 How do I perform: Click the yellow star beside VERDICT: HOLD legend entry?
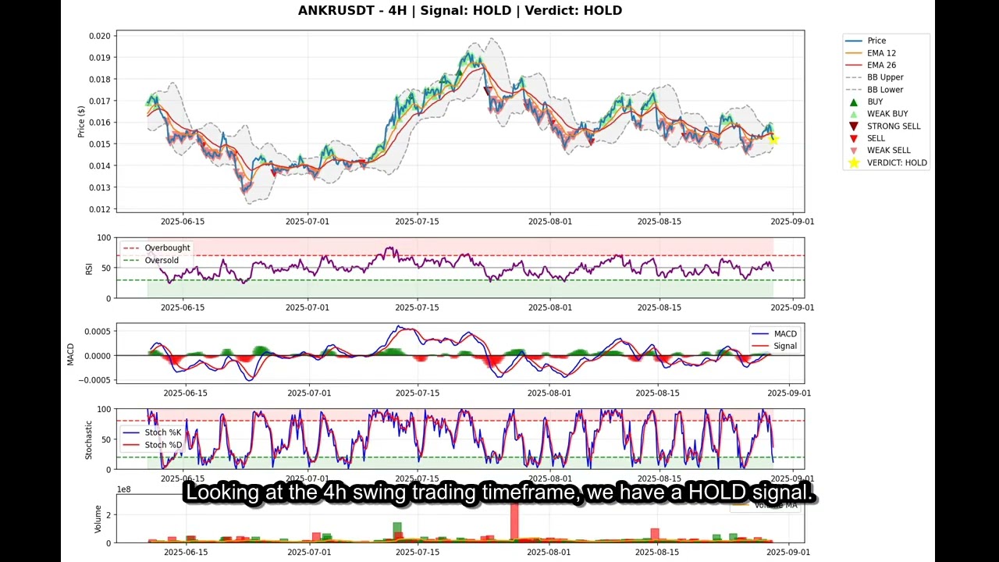pos(854,162)
